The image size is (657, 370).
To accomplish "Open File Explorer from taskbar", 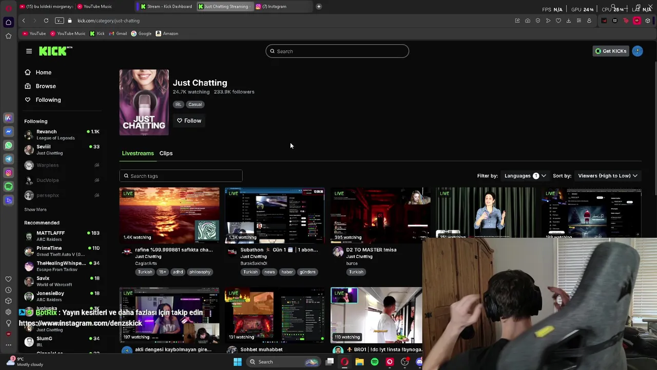I will [359, 362].
